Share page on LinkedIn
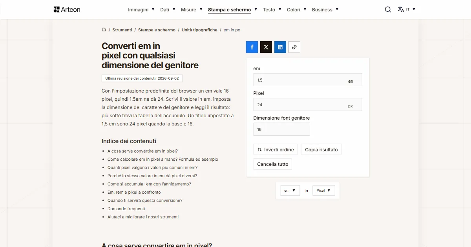 [280, 47]
